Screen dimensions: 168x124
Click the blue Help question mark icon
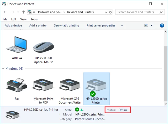point(162,25)
